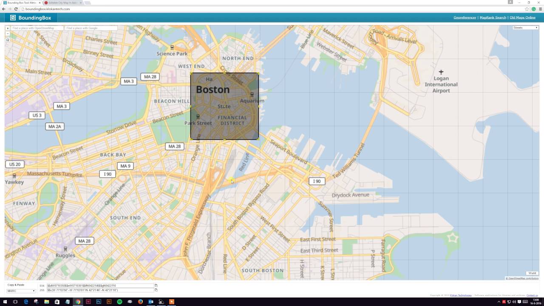Open Adobe Illustrator from the taskbar
The image size is (544, 306).
coord(109,302)
